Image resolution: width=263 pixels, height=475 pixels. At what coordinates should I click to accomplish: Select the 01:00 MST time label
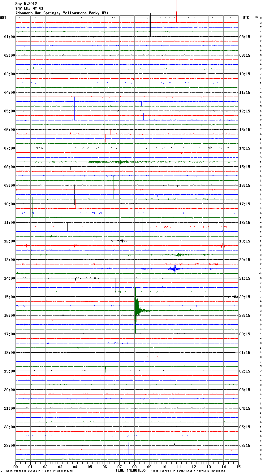pos(10,37)
